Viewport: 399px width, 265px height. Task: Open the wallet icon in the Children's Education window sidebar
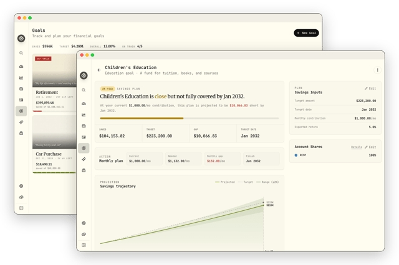pyautogui.click(x=84, y=126)
